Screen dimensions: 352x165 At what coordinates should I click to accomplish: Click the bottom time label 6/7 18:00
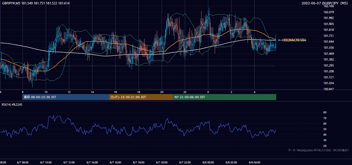point(139,163)
